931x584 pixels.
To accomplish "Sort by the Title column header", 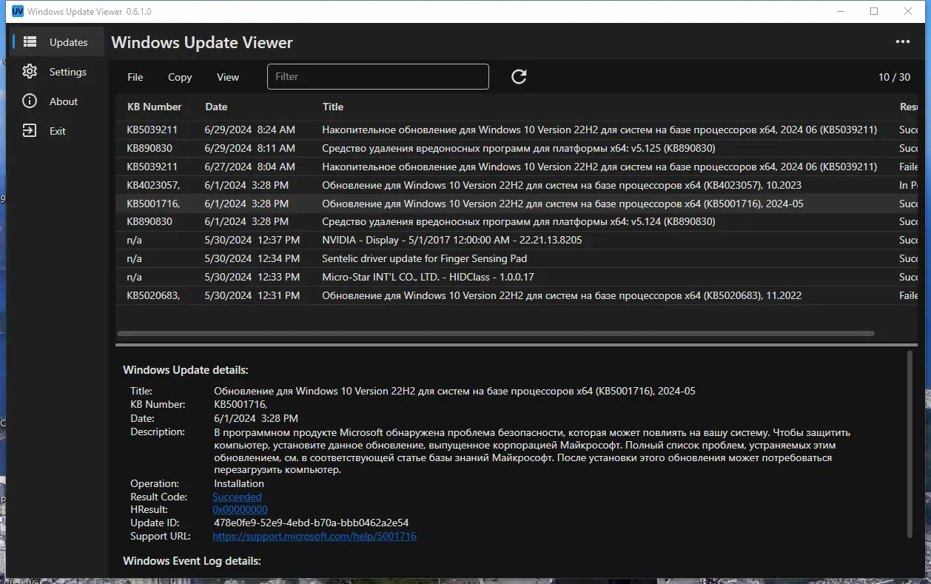I will [x=333, y=107].
